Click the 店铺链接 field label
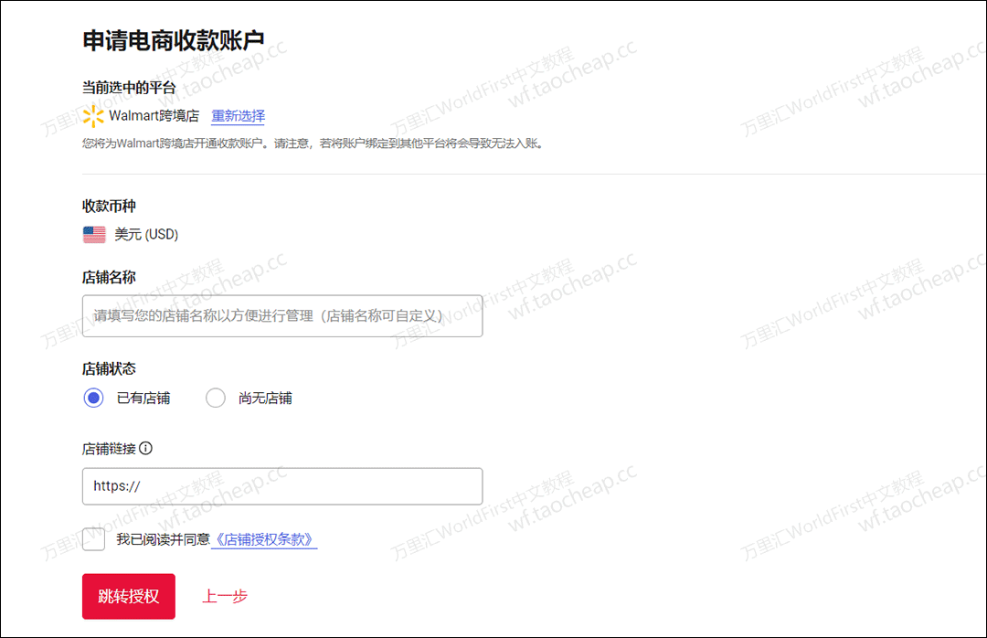Image resolution: width=987 pixels, height=638 pixels. tap(109, 449)
